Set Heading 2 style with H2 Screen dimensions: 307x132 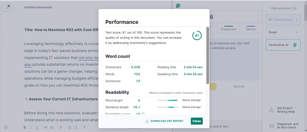(x=52, y=127)
